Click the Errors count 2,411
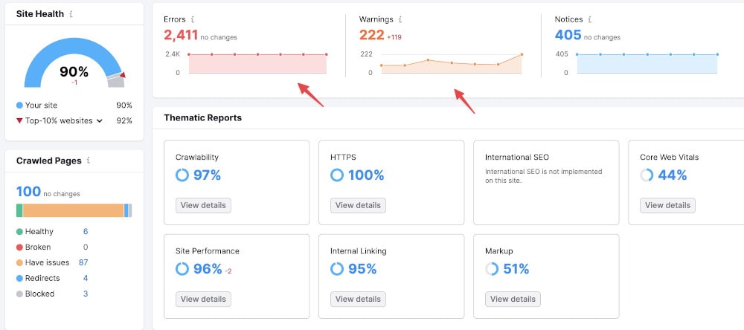 [181, 35]
